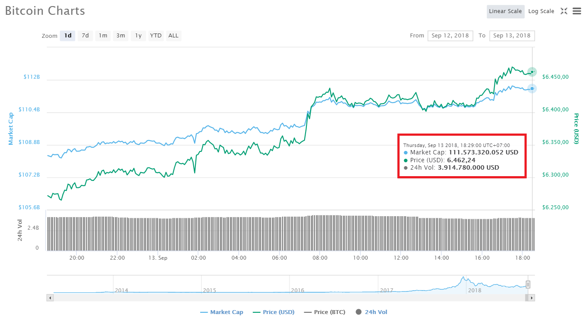Click the 2.4B volume axis label
This screenshot has height=321, width=585.
[34, 228]
